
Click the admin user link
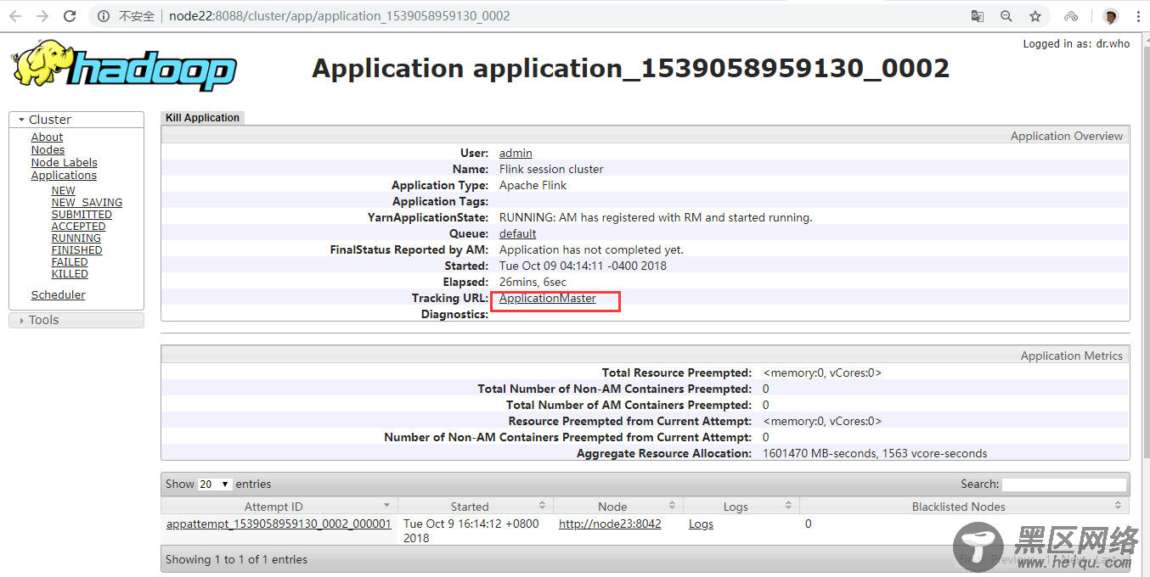[x=516, y=154]
